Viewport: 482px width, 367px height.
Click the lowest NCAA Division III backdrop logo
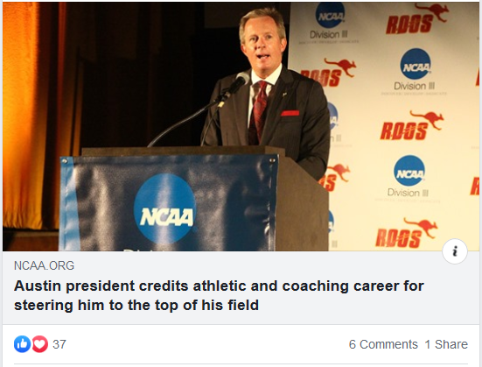(x=409, y=176)
